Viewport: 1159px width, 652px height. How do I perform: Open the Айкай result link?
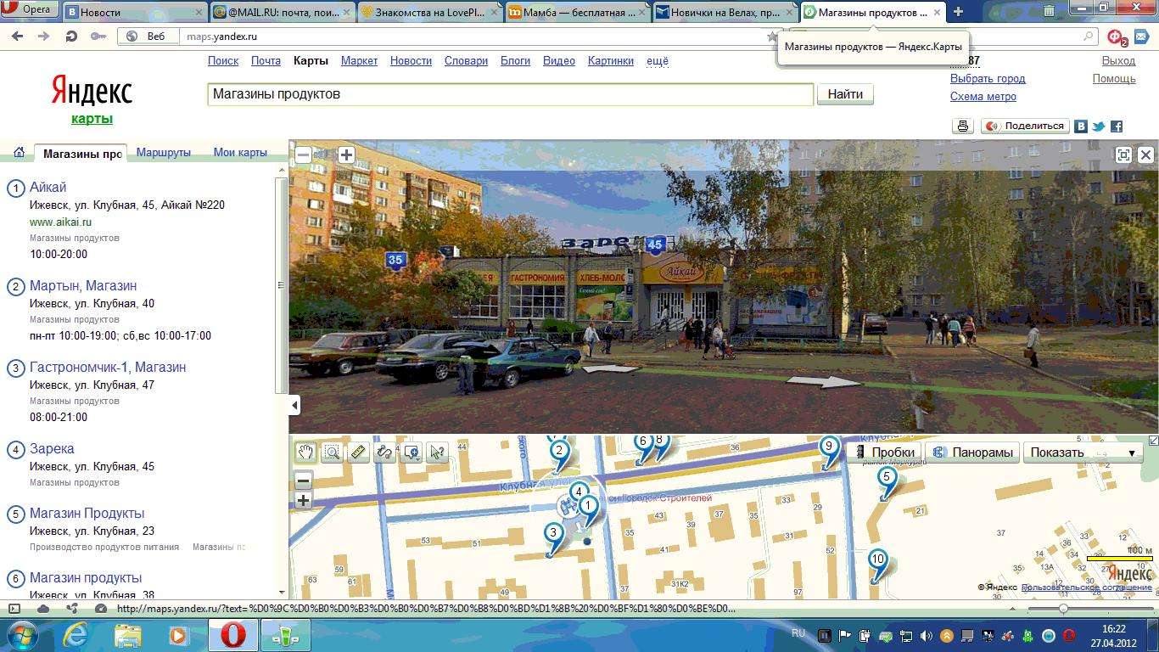[48, 187]
